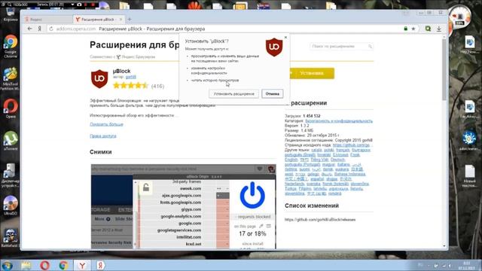Click the Показать больше link
The width and height of the screenshot is (482, 271).
[x=106, y=124]
